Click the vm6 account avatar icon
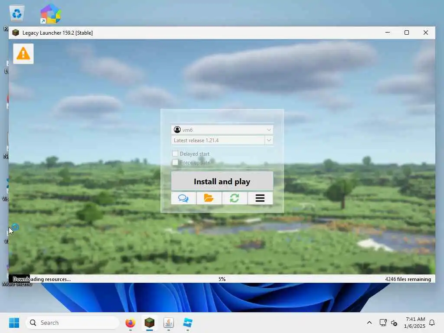The width and height of the screenshot is (444, 333). (177, 130)
